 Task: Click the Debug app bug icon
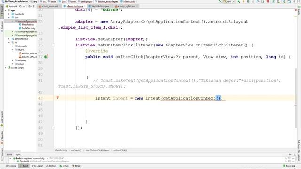(248, 1)
